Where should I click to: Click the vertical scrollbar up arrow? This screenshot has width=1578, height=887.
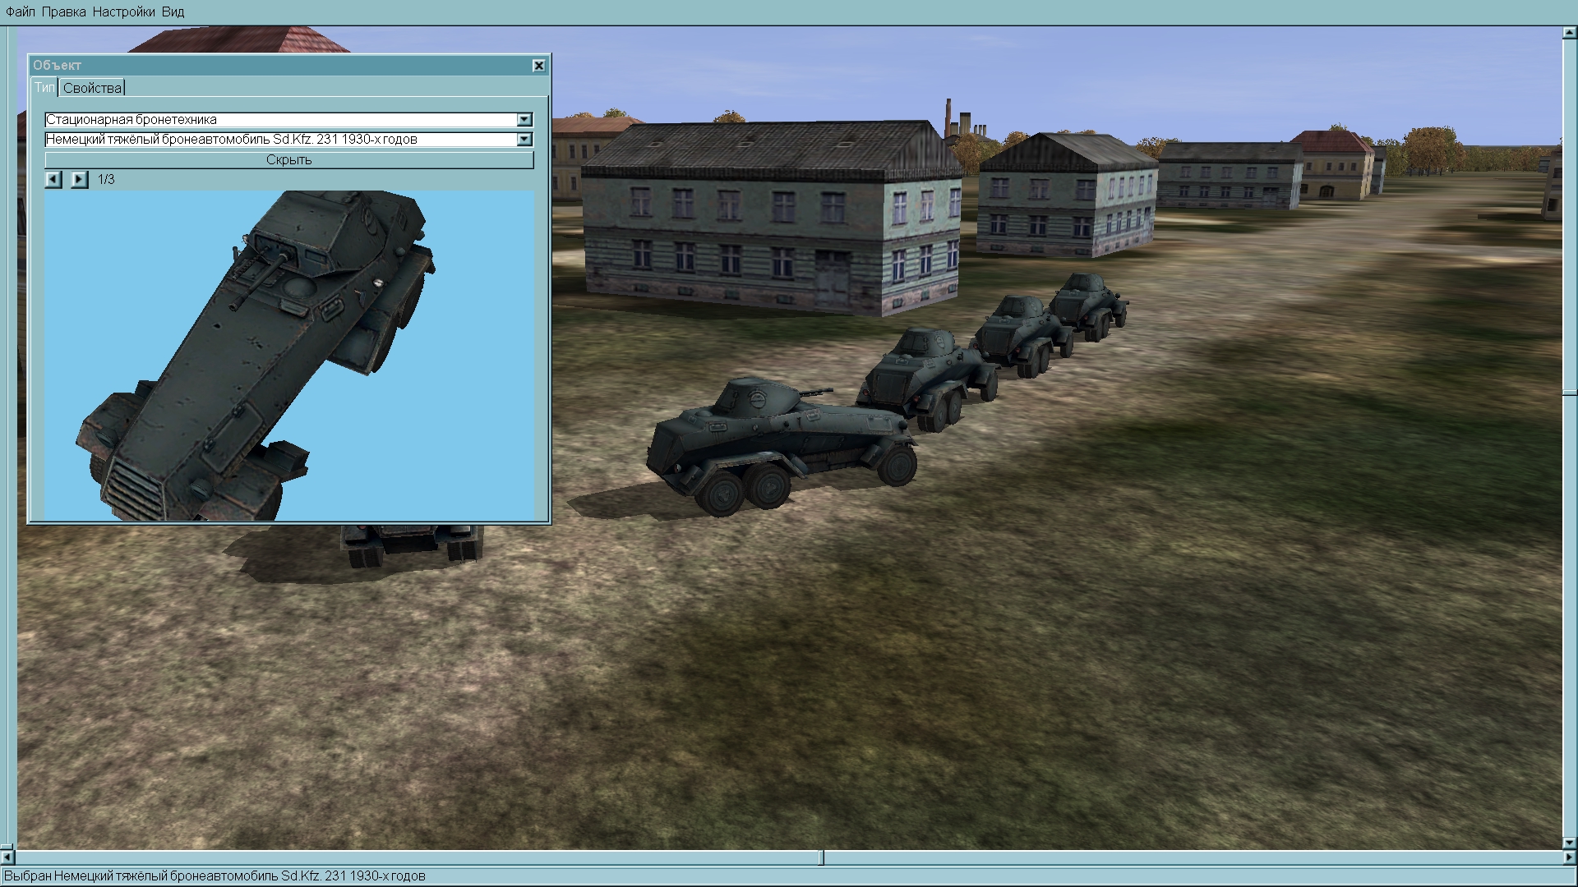(x=1569, y=33)
